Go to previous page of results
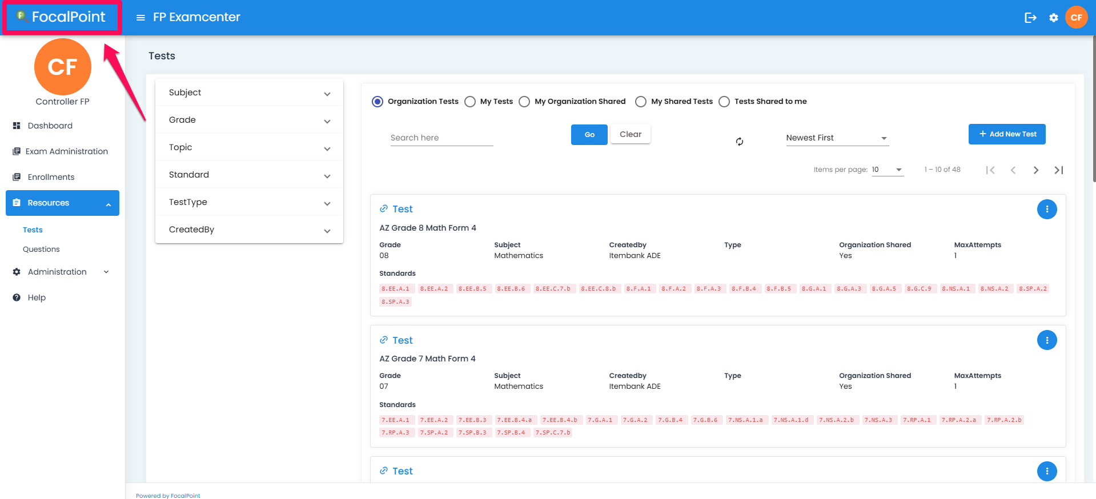Viewport: 1096px width, 499px height. (1013, 170)
